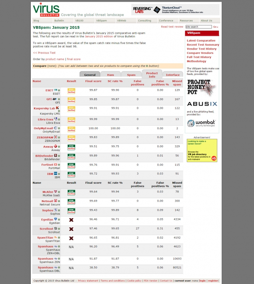This screenshot has height=284, width=254.
Task: Click Axway's green SPAM Verified badge
Action: pyautogui.click(x=71, y=147)
